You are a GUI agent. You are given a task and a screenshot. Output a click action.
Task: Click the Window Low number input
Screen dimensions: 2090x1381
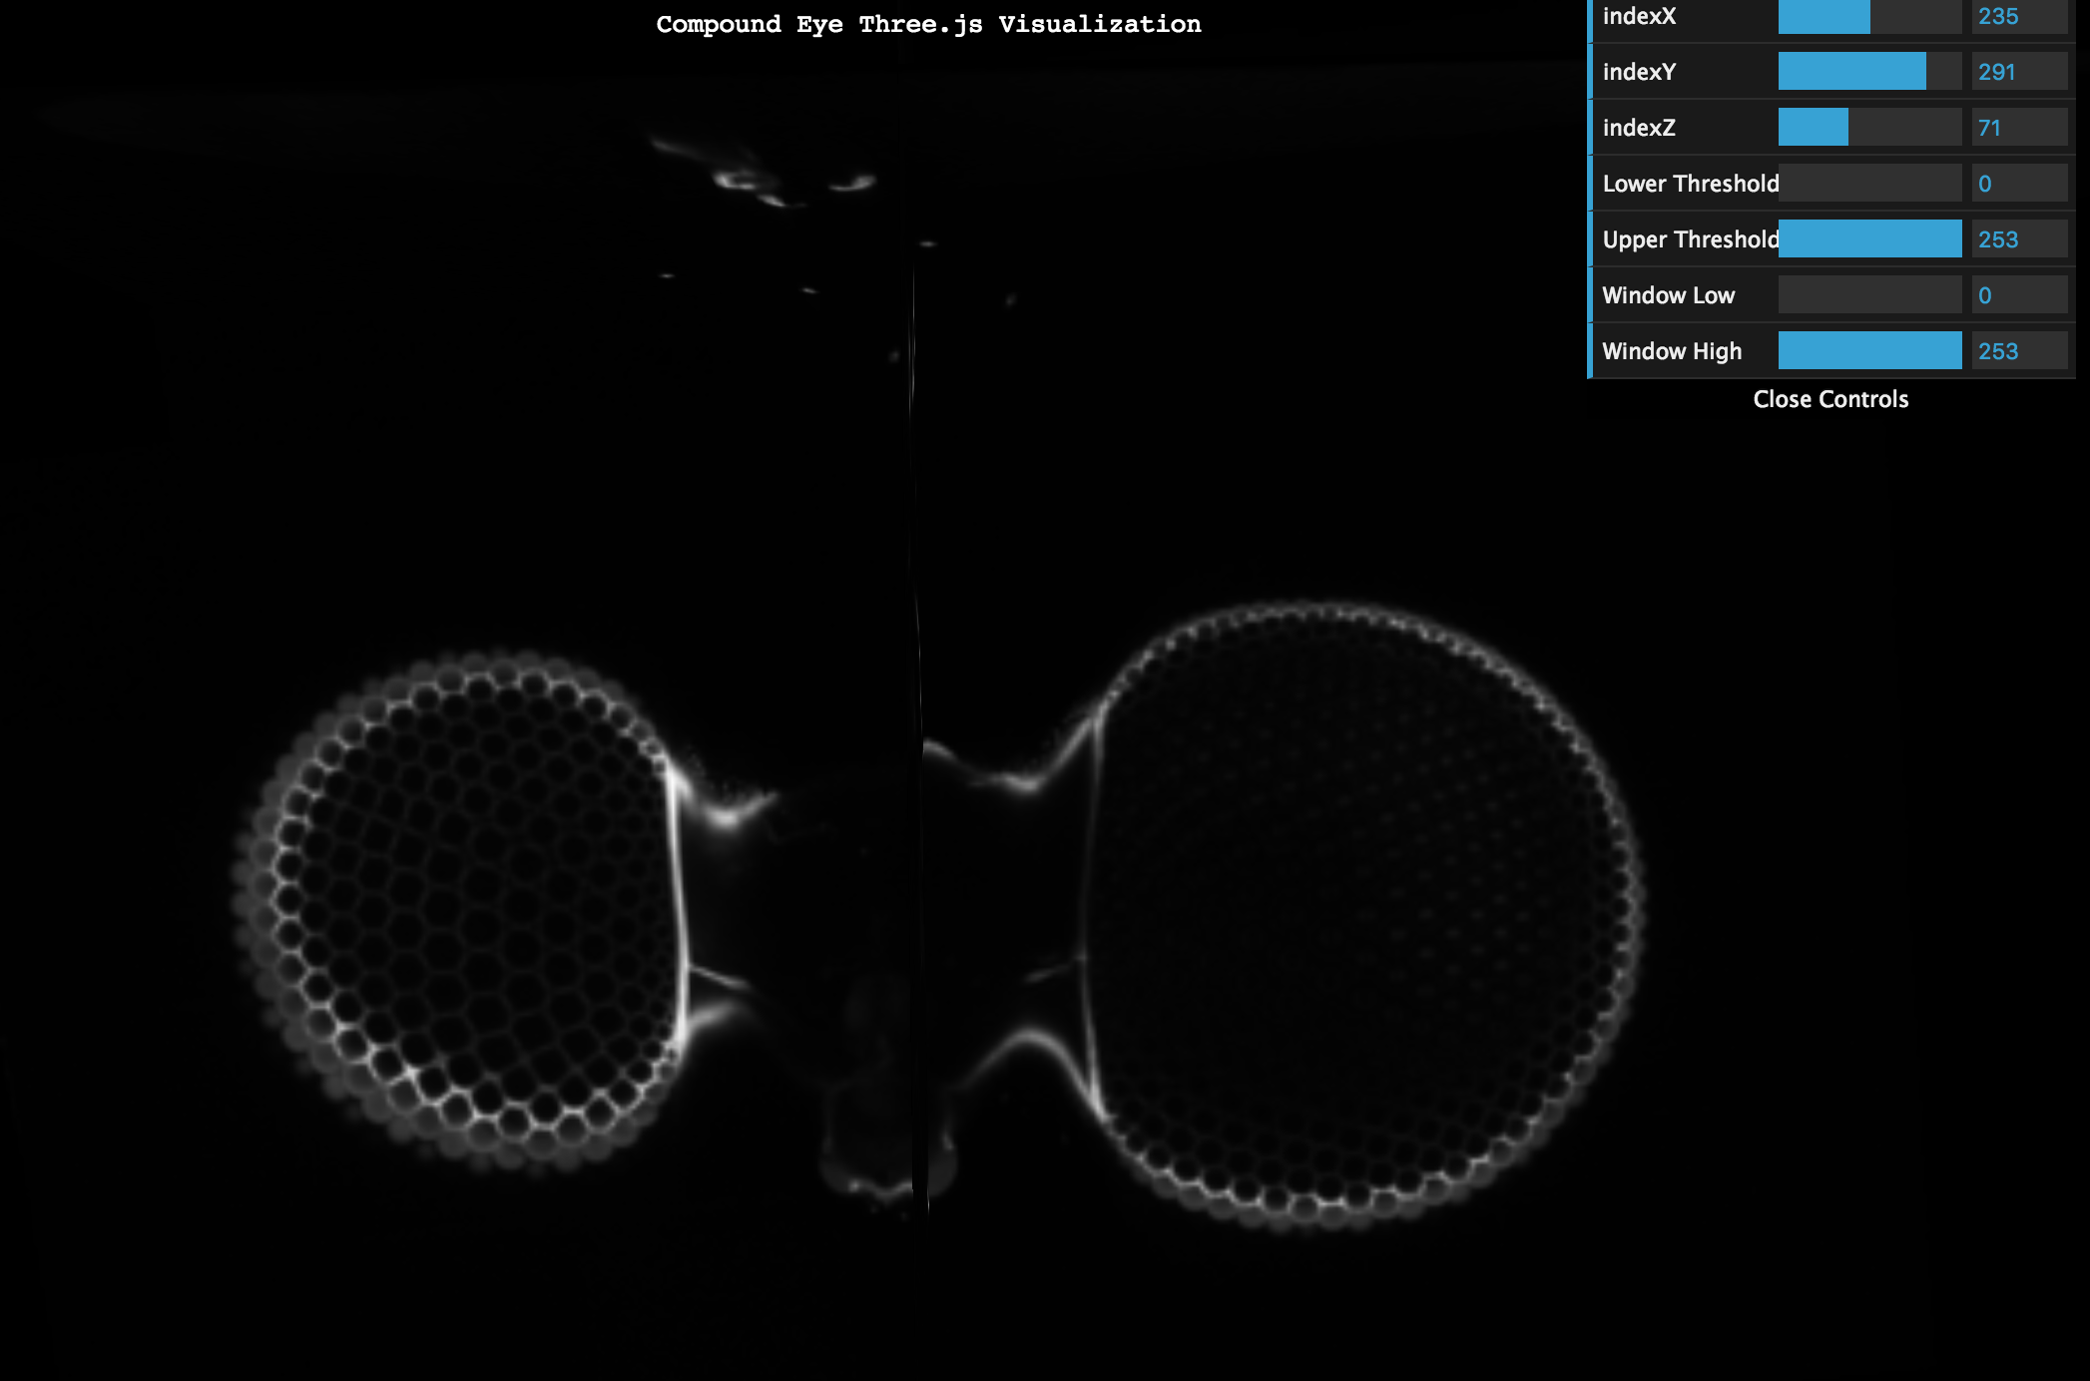[x=2018, y=295]
